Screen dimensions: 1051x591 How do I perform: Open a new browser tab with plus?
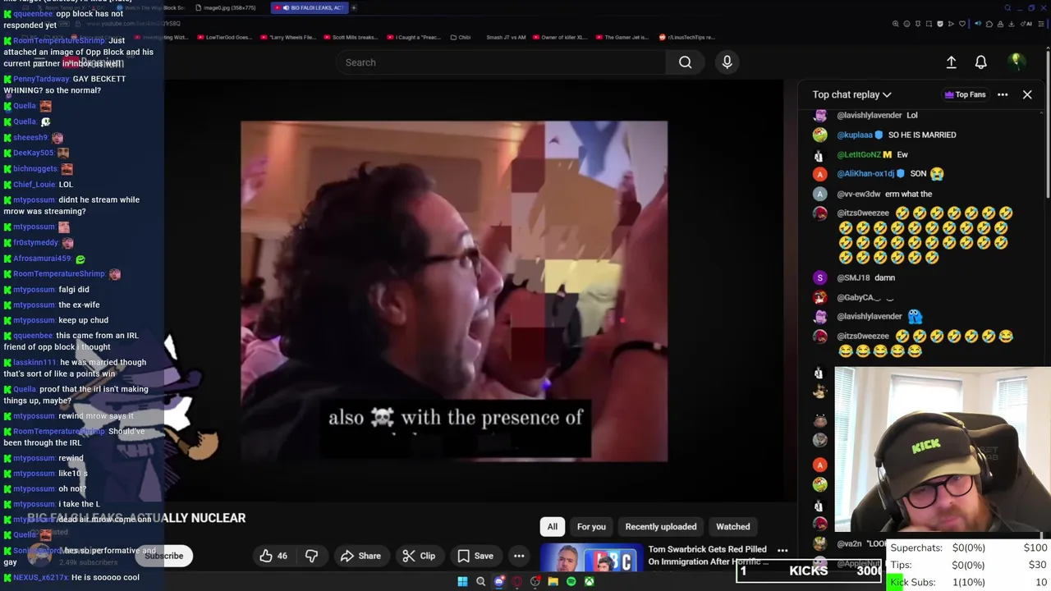click(354, 7)
